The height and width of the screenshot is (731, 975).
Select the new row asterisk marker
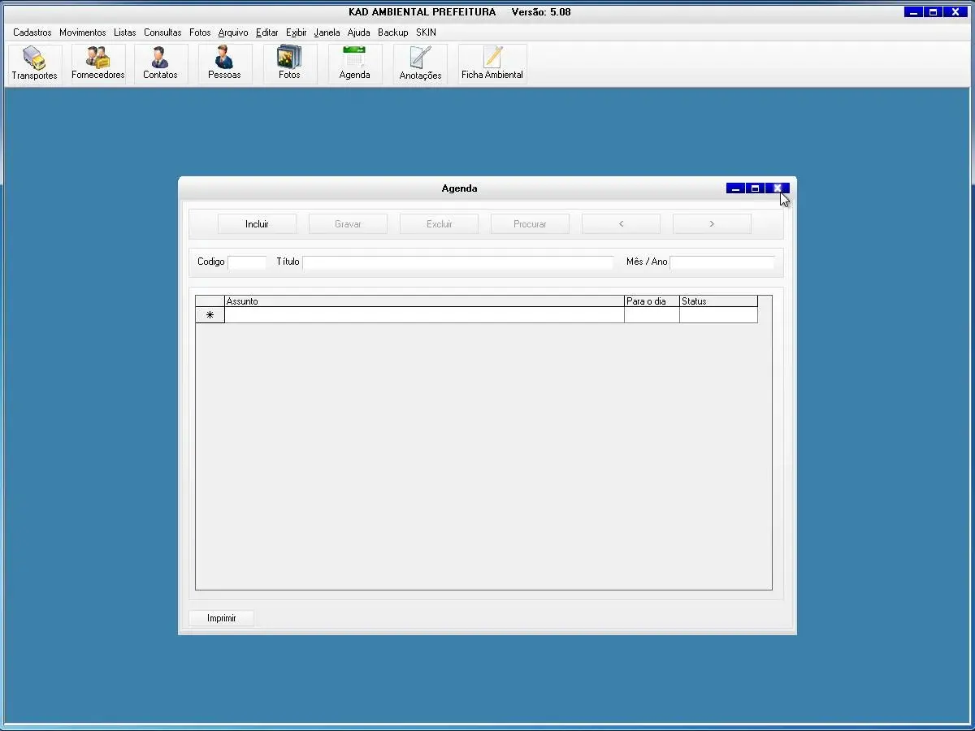(210, 315)
